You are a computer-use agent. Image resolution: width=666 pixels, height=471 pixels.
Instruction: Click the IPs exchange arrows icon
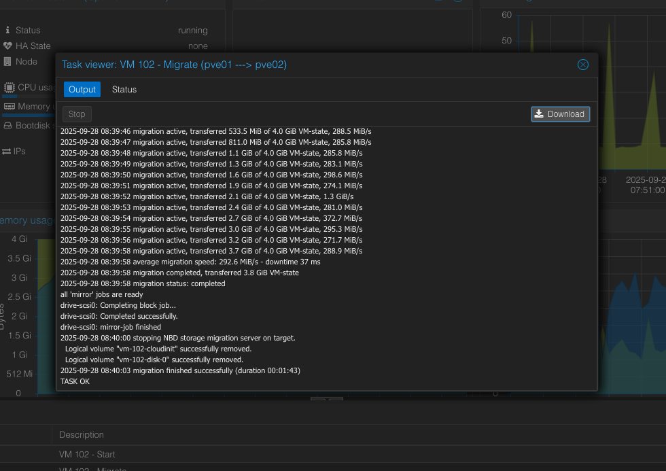[x=7, y=151]
